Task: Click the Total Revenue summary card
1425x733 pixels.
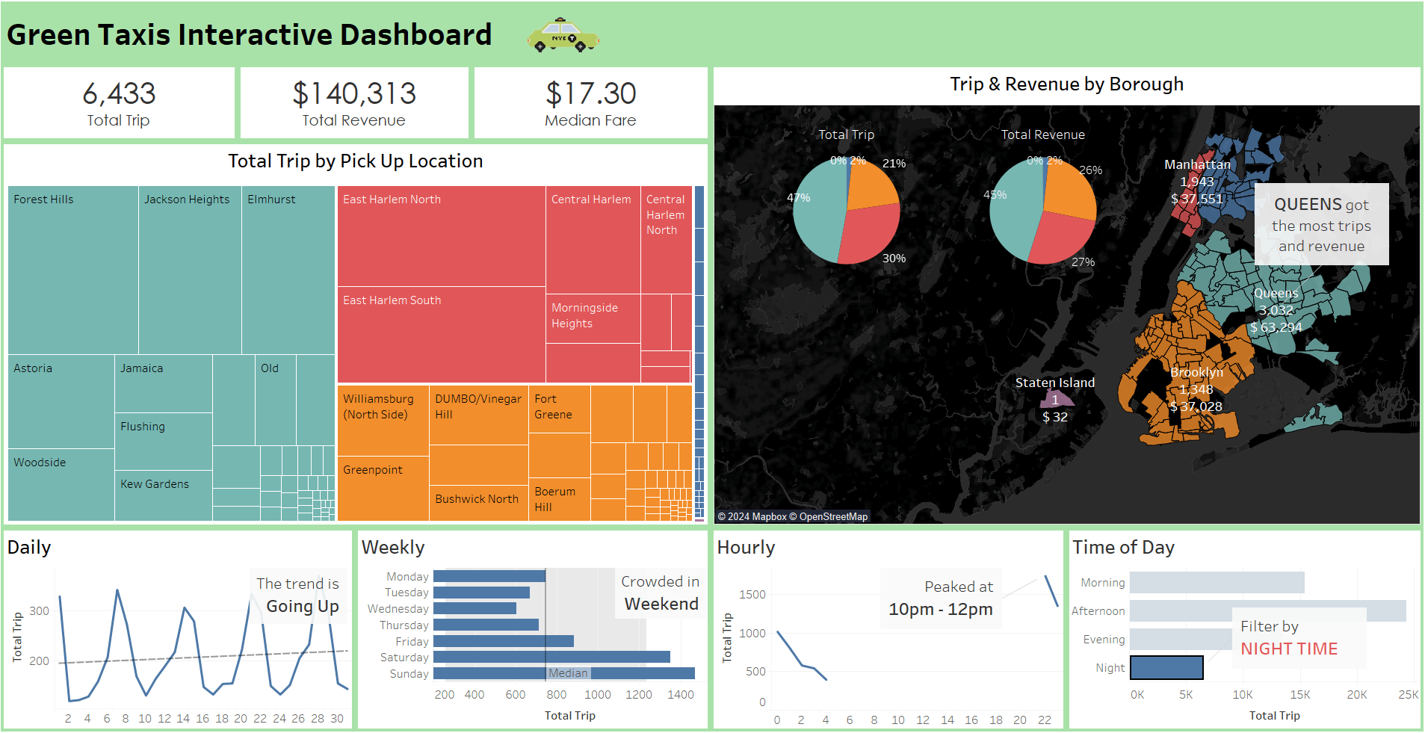Action: click(354, 103)
